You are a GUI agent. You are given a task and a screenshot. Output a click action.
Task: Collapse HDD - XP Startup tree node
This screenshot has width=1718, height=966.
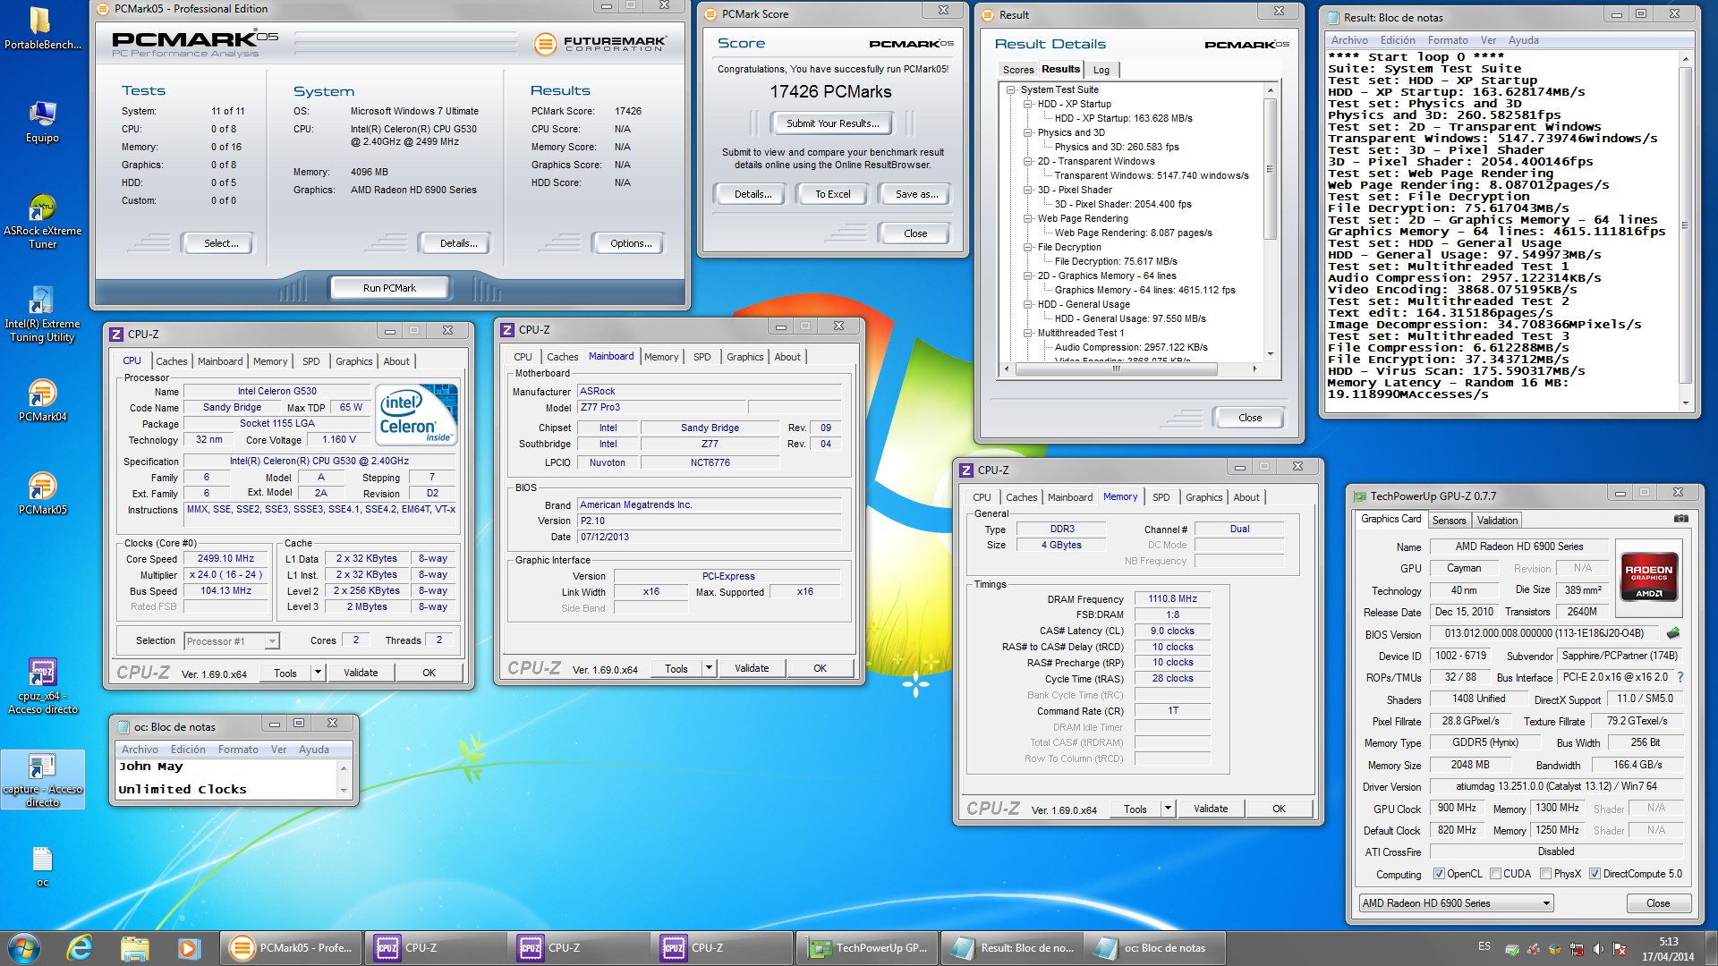(x=1028, y=104)
